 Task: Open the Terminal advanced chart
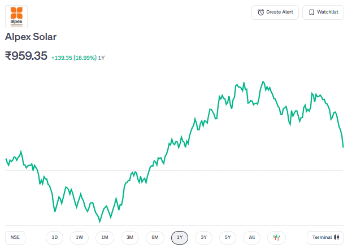[x=325, y=237]
